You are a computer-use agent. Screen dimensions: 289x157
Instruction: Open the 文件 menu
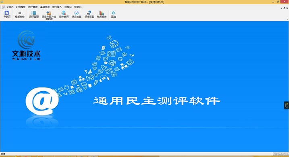click(x=10, y=7)
